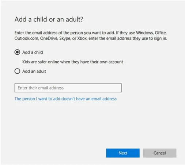Click the blue Next button
Image resolution: width=185 pixels, height=165 pixels.
[x=123, y=153]
